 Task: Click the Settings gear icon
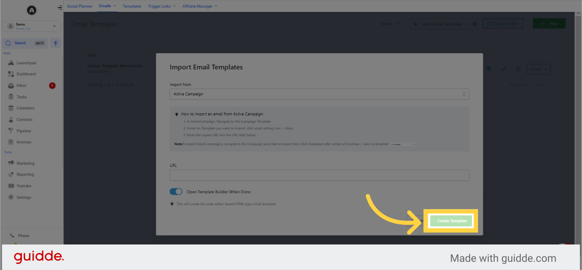(x=11, y=198)
